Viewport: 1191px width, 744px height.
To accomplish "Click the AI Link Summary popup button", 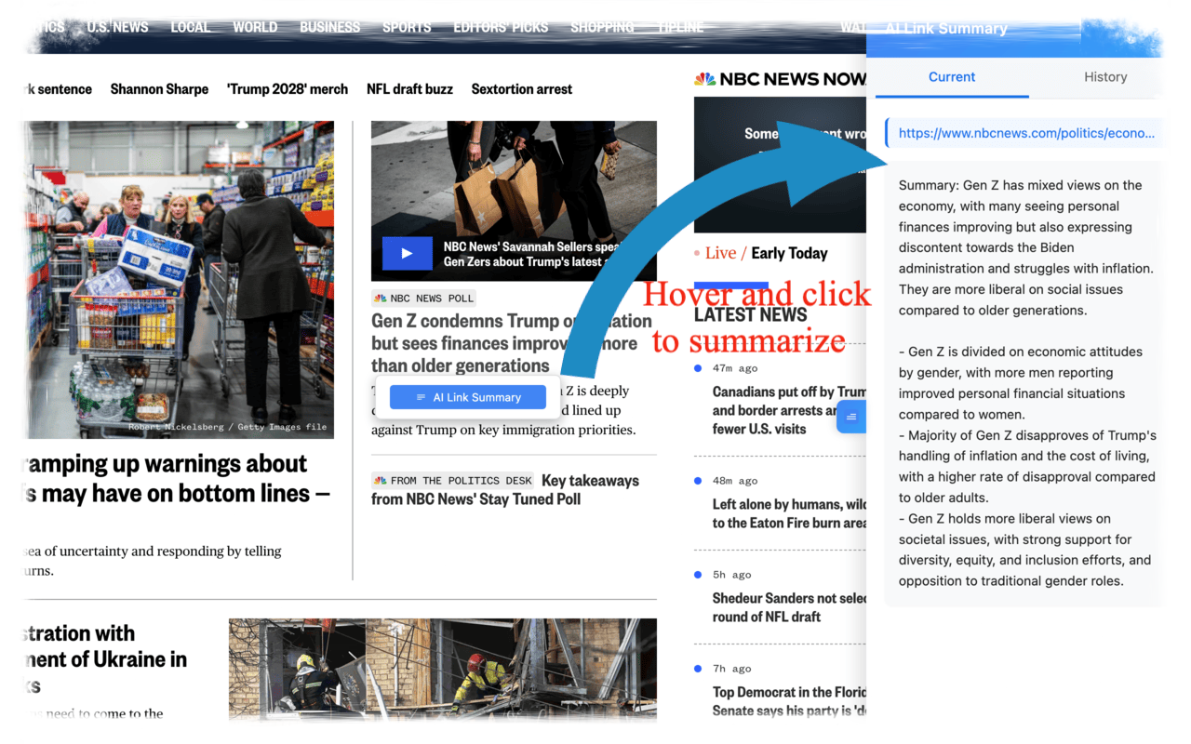I will click(467, 397).
